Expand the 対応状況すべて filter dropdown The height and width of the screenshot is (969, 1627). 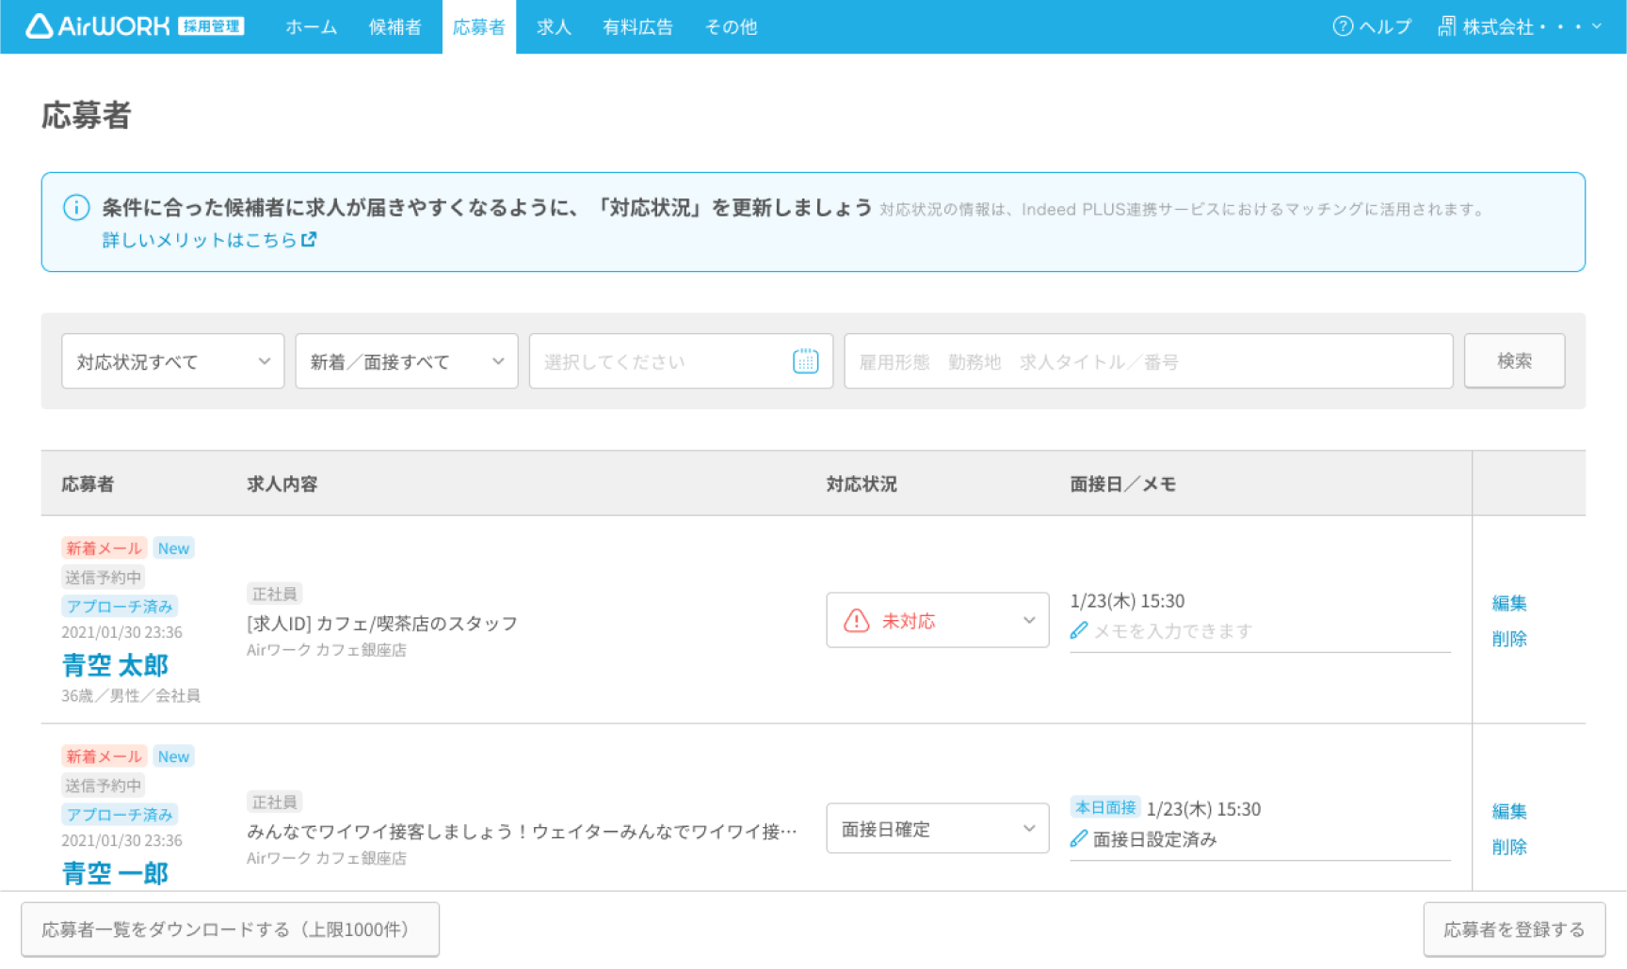172,361
